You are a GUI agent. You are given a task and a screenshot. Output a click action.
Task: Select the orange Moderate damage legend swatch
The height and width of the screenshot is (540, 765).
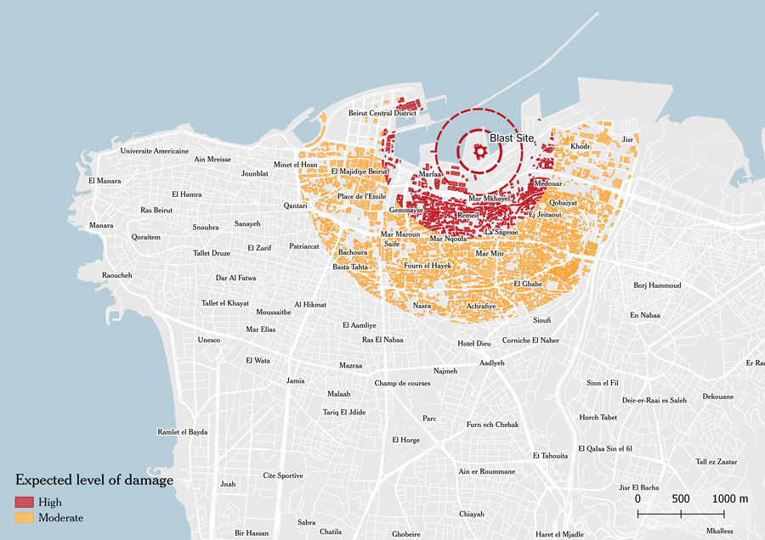[x=25, y=517]
